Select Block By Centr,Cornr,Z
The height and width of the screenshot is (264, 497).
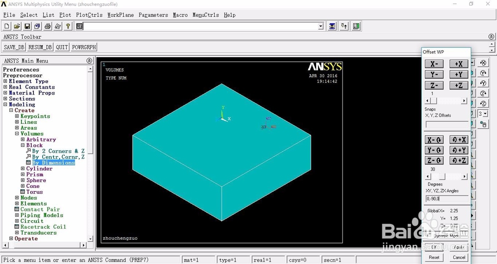58,157
